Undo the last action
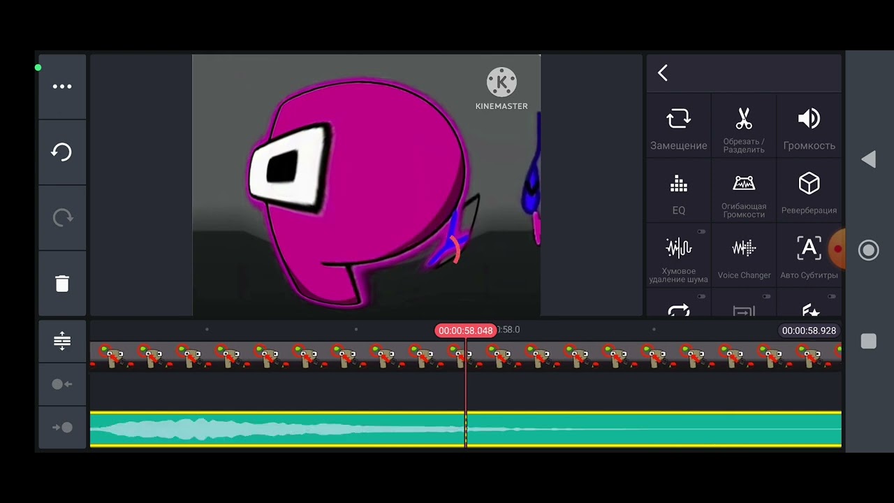 point(62,152)
